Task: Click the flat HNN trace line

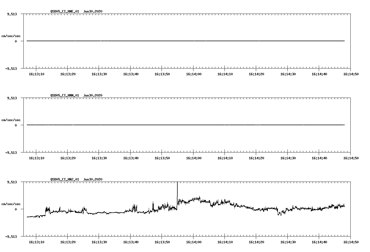Action: point(186,125)
